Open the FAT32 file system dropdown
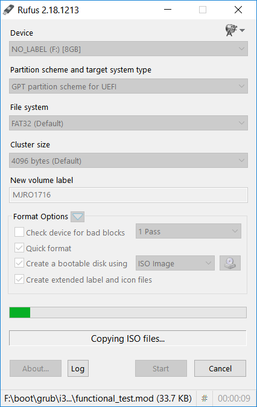 (128, 123)
